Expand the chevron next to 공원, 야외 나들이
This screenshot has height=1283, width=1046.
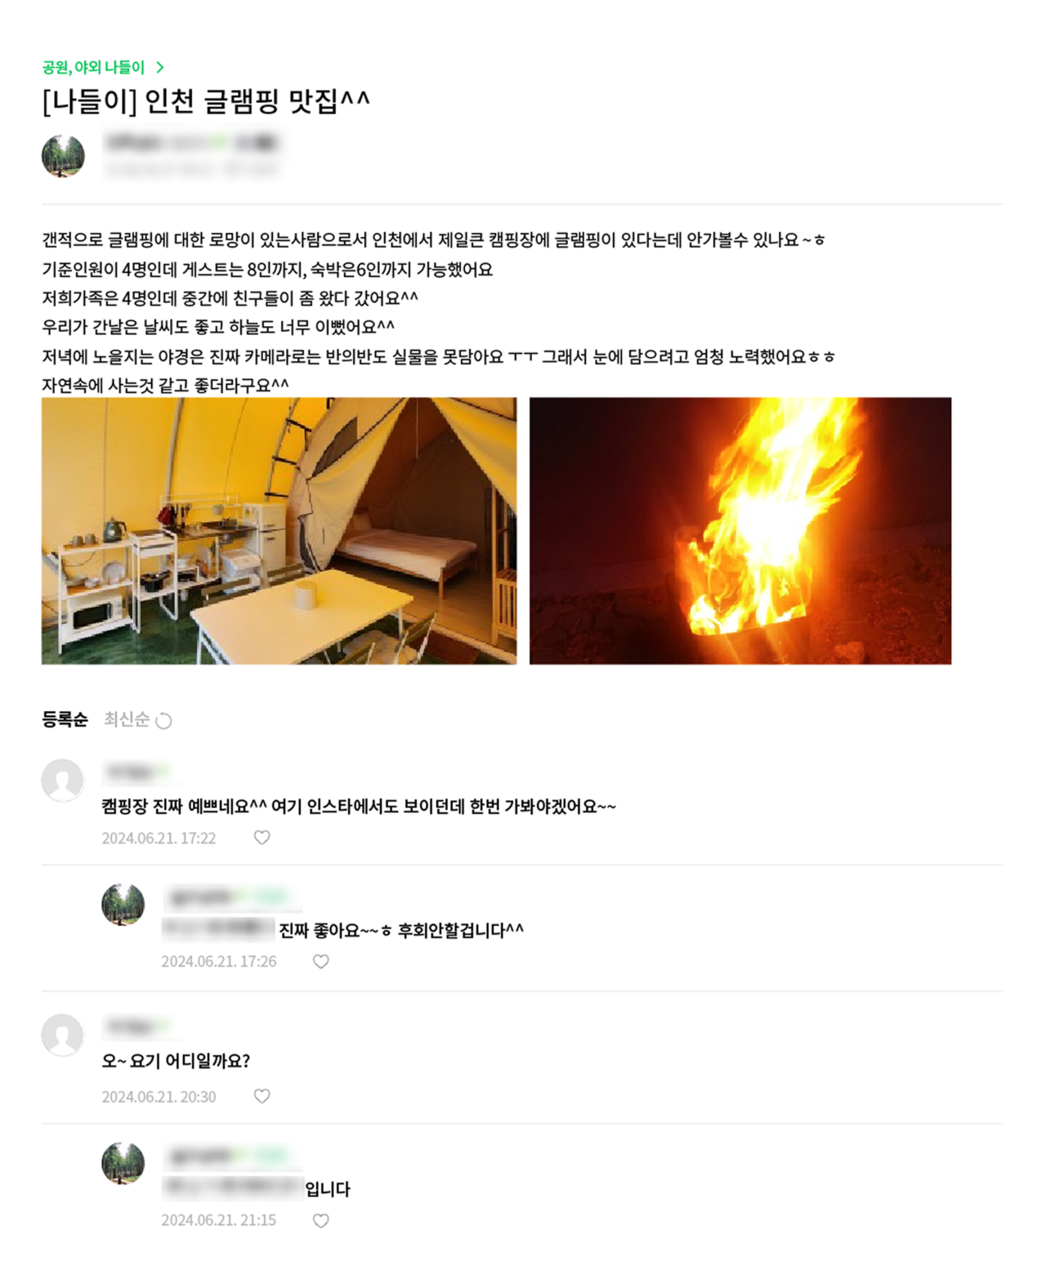160,67
